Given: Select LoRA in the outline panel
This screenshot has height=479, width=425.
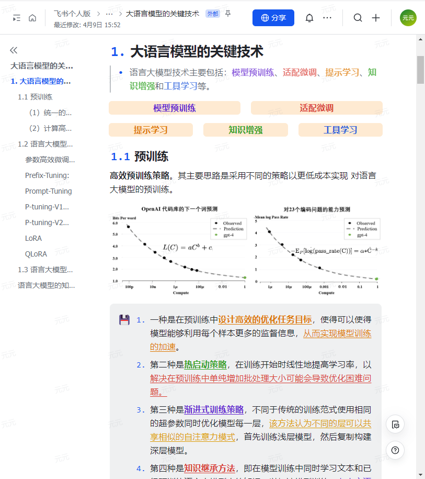Looking at the screenshot, I should point(32,238).
